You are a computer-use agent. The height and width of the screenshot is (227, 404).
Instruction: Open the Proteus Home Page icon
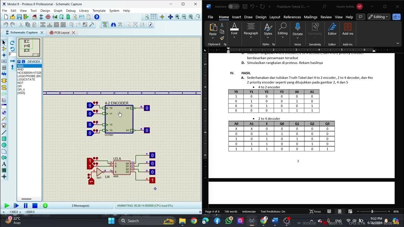pyautogui.click(x=34, y=17)
